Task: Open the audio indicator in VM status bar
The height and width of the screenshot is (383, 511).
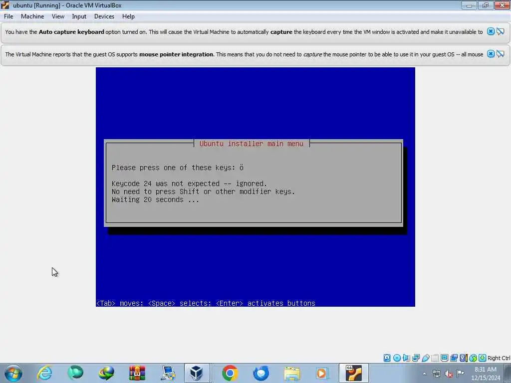Action: click(x=406, y=358)
